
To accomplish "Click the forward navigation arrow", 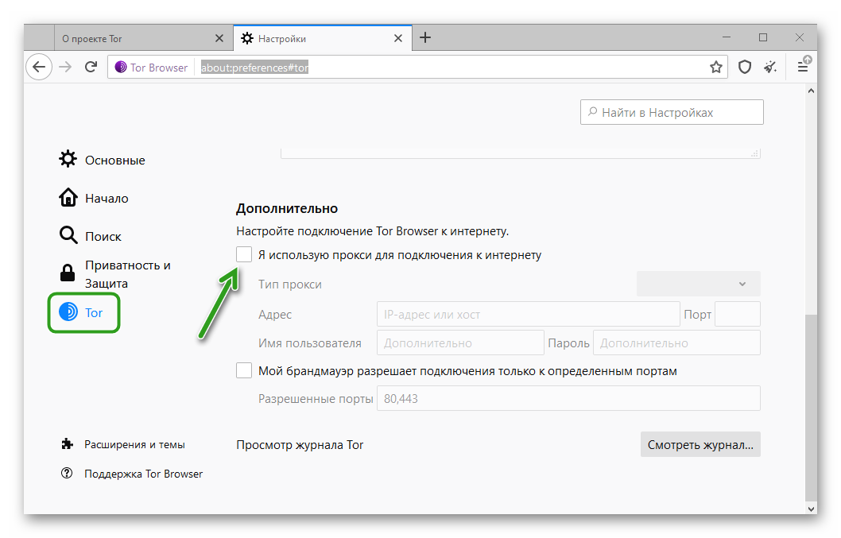I will click(x=65, y=67).
